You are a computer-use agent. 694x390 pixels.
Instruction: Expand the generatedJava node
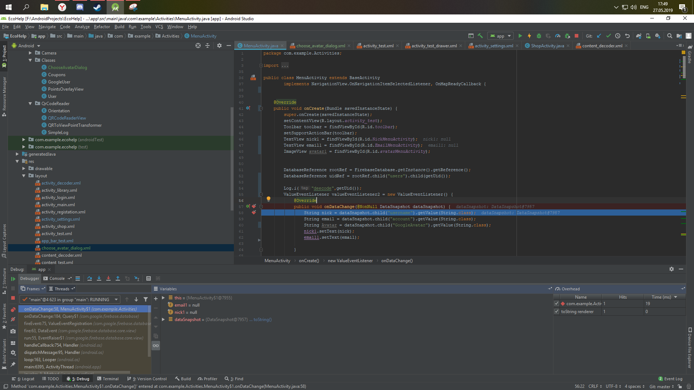click(x=17, y=154)
